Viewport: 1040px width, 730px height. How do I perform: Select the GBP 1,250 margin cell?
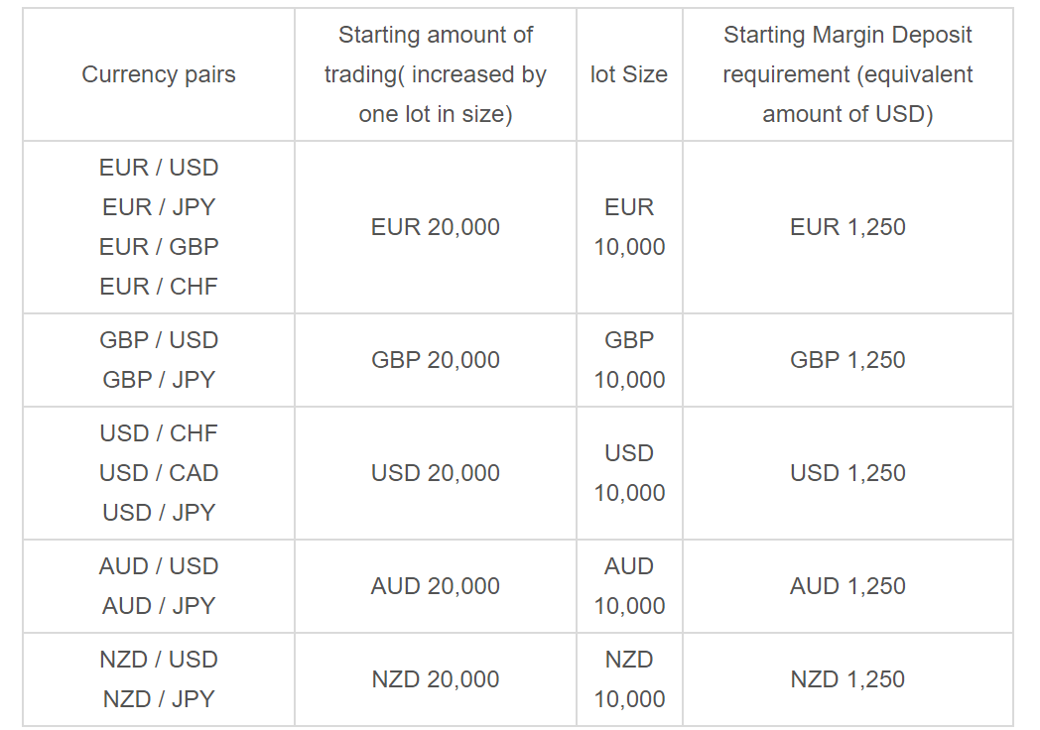(847, 360)
